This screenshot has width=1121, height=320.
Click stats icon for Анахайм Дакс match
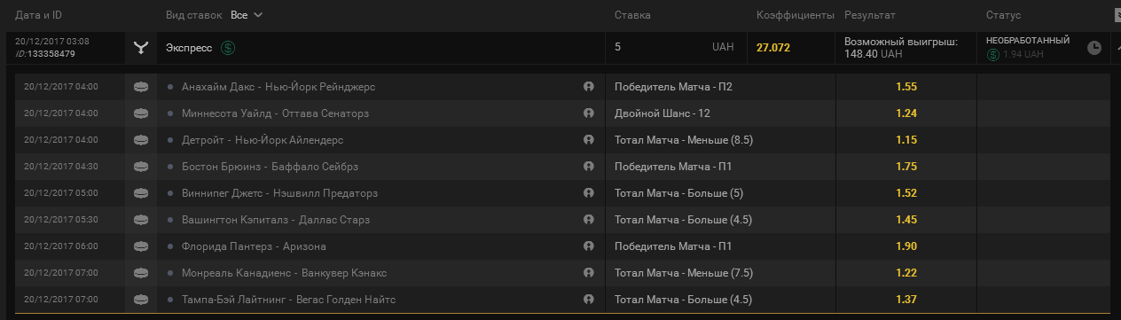coord(588,87)
